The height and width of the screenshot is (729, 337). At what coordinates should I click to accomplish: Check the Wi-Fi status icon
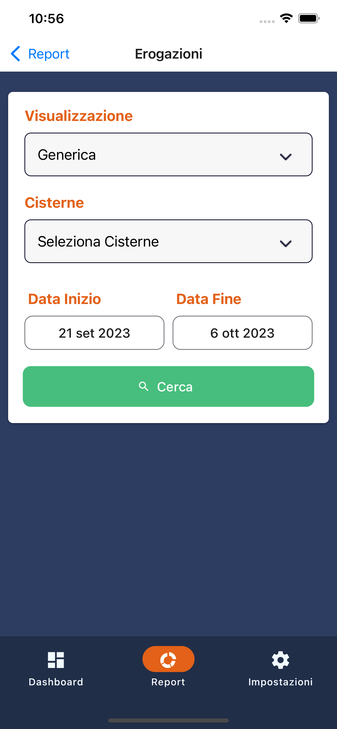[x=286, y=18]
